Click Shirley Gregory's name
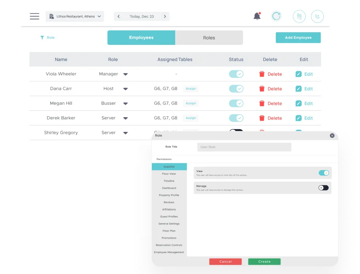The height and width of the screenshot is (274, 360). point(61,133)
